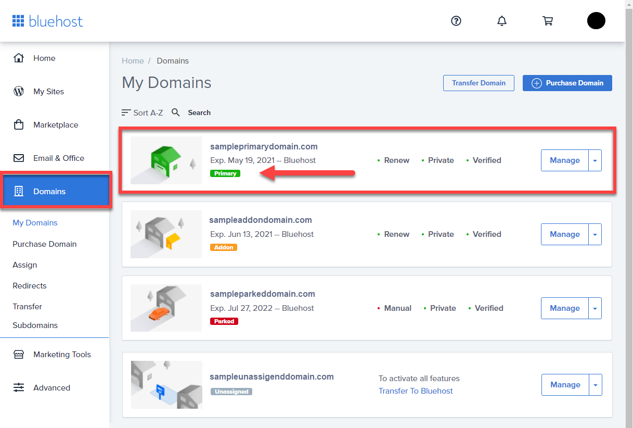Click the gray Unassigned badge

tap(231, 392)
